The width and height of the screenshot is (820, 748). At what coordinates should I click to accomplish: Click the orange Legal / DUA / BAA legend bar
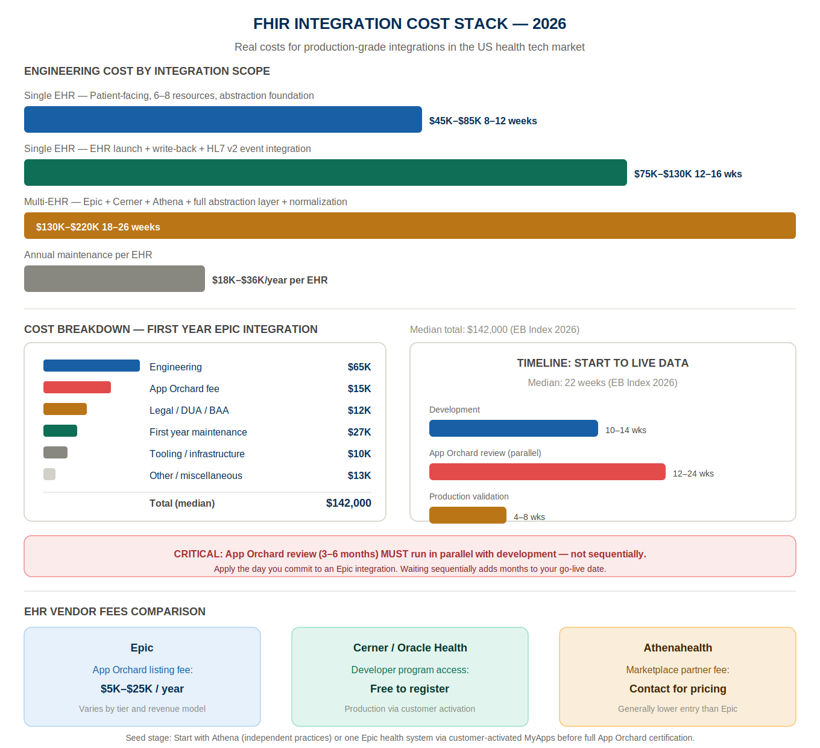(65, 409)
